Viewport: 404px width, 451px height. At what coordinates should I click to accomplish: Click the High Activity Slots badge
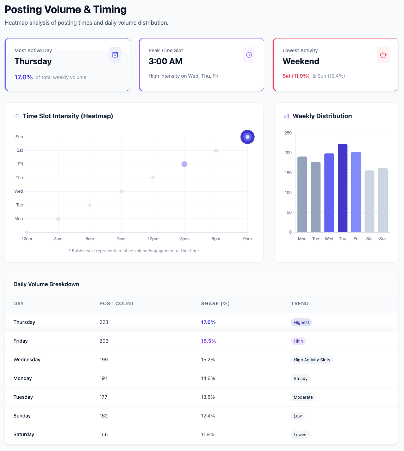(x=312, y=360)
